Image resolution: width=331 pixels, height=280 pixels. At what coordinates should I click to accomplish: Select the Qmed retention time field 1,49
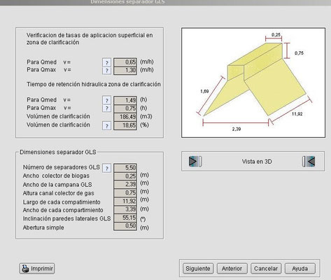(125, 100)
